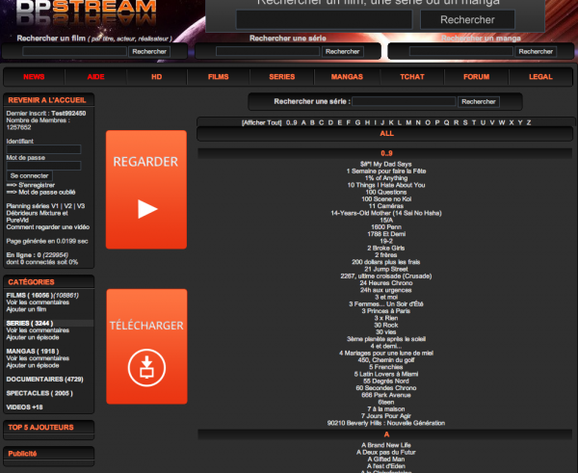Click the 'Rechercher une série' center search box
This screenshot has width=578, height=473.
tap(404, 101)
